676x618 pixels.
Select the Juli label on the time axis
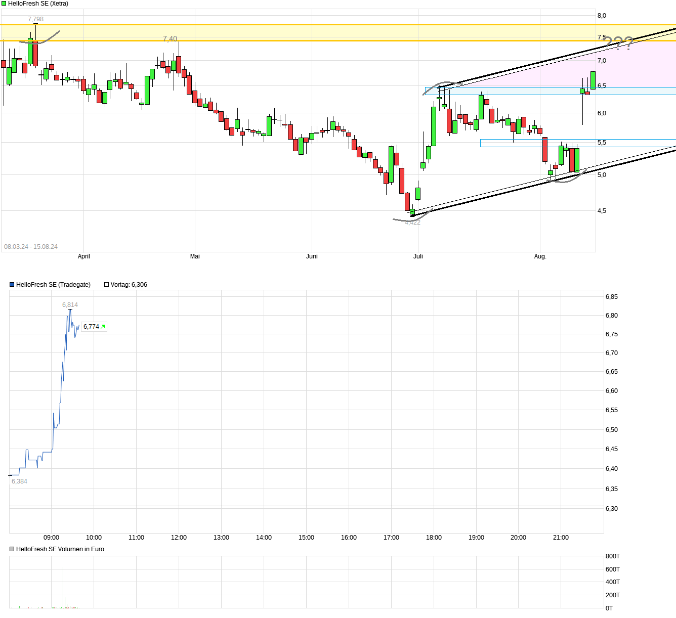[418, 256]
